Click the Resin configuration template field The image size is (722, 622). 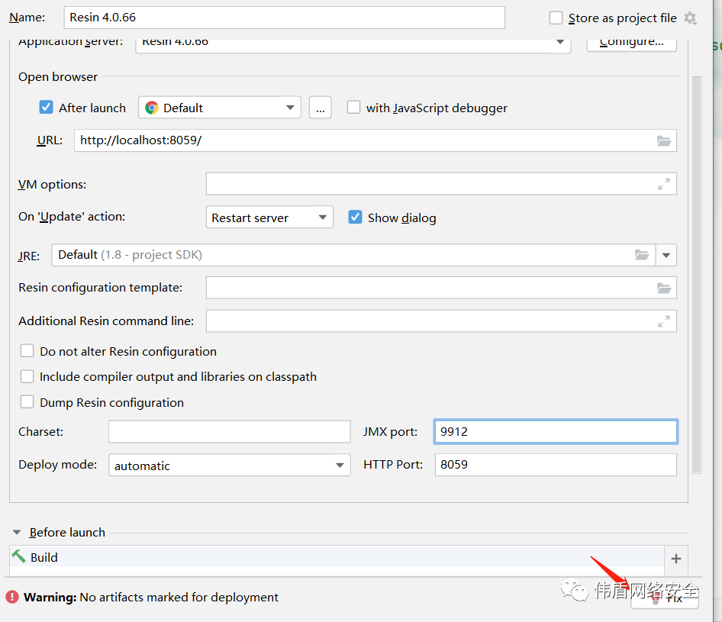(441, 288)
